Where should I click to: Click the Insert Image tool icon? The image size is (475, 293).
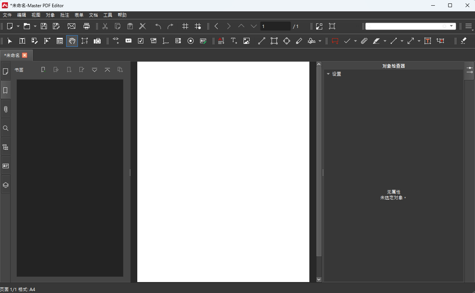pos(247,41)
